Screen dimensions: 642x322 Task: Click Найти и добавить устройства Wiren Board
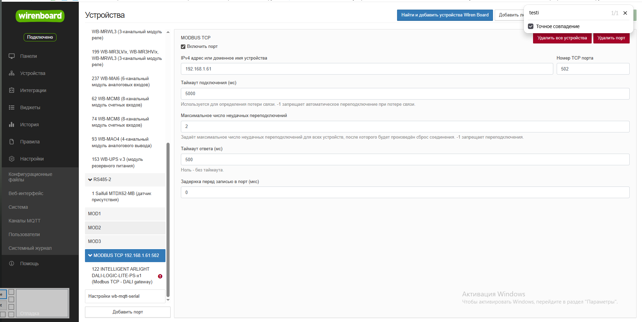445,15
